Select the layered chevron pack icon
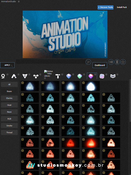 click(x=113, y=76)
